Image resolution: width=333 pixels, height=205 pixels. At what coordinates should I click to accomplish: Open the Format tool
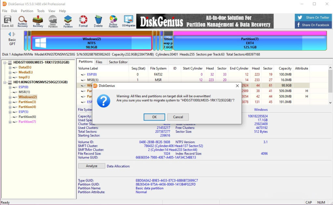pyautogui.click(x=83, y=21)
